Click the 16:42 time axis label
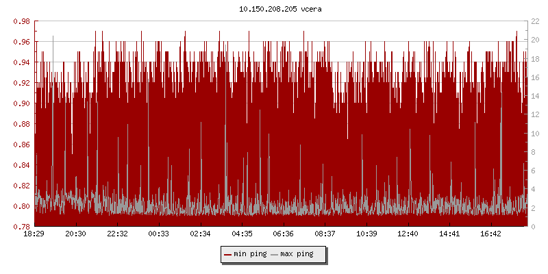The image size is (548, 274). (x=491, y=234)
